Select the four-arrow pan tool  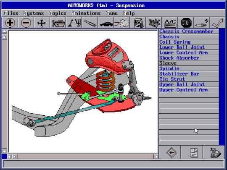point(42,23)
